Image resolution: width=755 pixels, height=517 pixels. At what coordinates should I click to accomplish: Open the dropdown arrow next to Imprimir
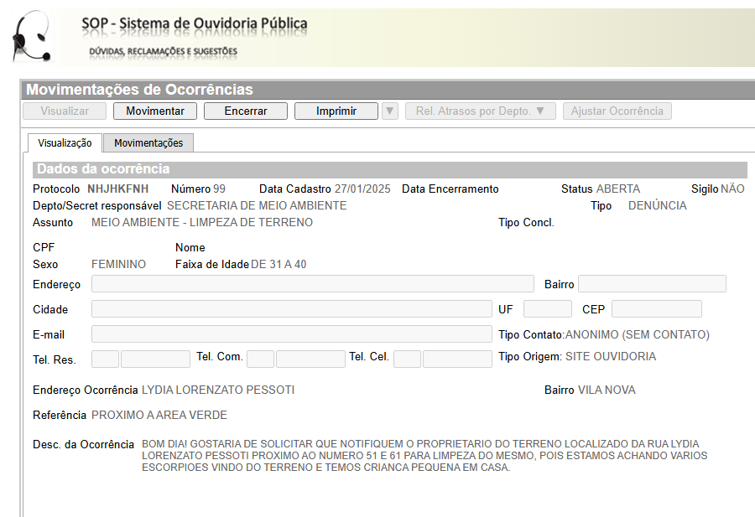[x=389, y=111]
